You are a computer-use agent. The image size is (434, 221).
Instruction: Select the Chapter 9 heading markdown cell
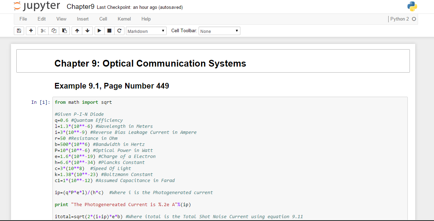(x=213, y=61)
